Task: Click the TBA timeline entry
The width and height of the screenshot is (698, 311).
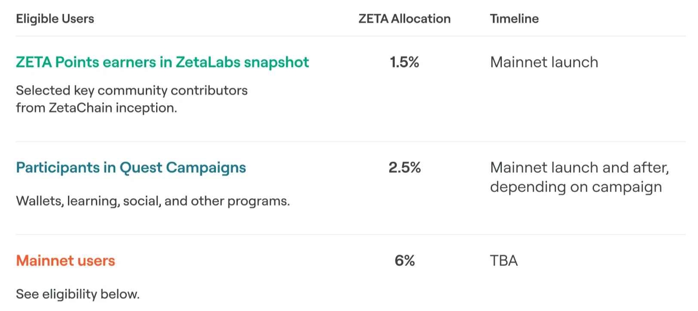Action: point(504,261)
